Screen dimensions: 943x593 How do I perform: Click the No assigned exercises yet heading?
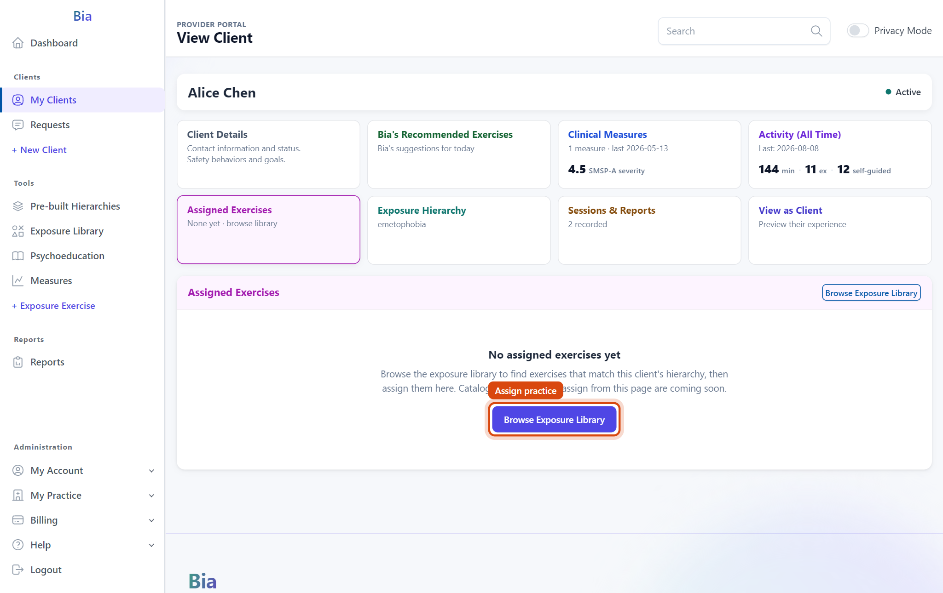coord(554,354)
